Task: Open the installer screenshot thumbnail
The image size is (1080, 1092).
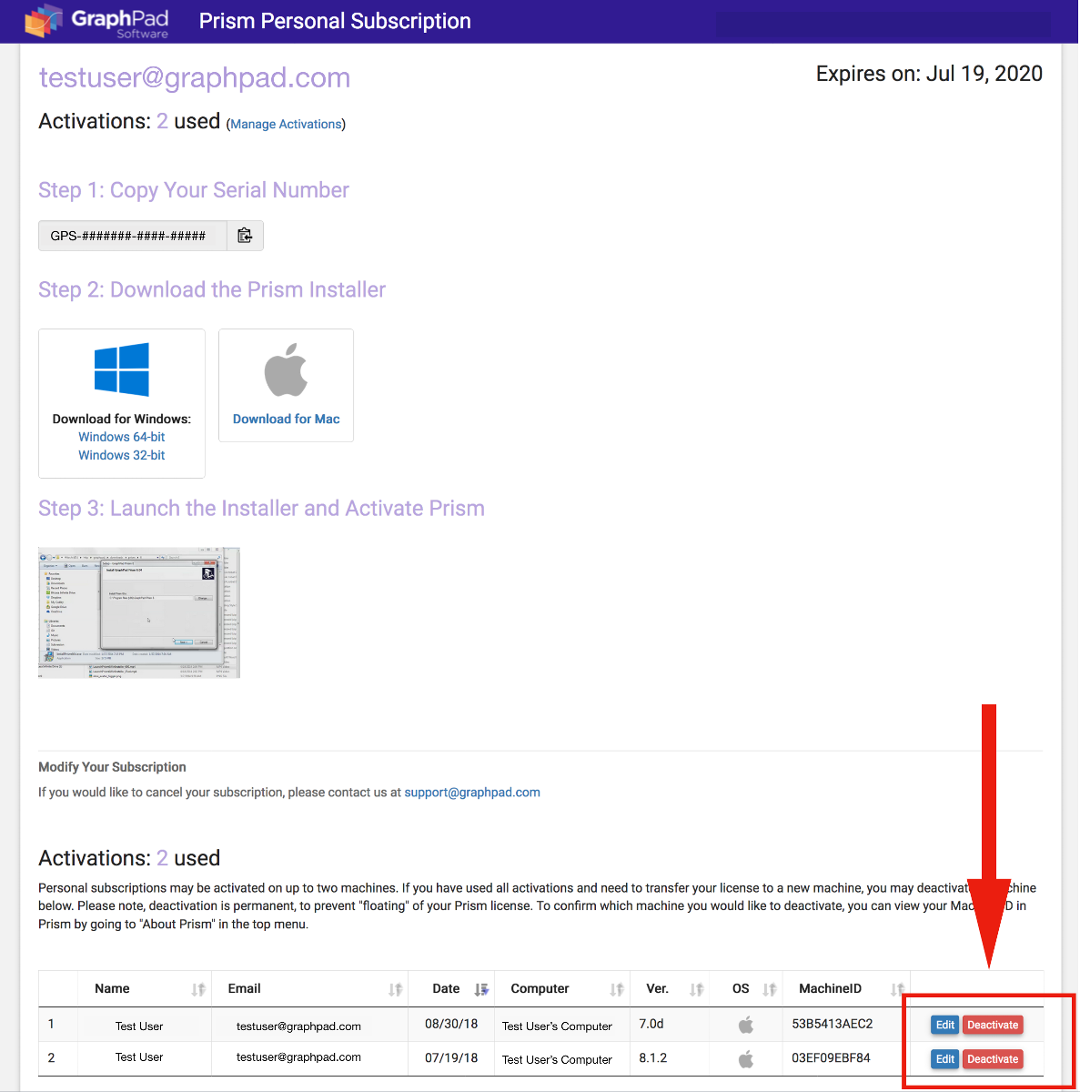Action: point(139,612)
